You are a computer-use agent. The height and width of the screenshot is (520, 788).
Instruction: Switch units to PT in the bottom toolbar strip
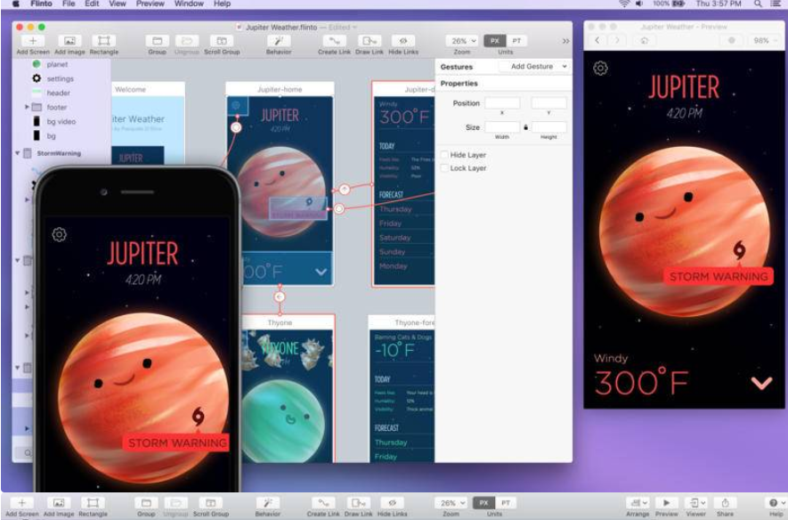click(x=506, y=503)
